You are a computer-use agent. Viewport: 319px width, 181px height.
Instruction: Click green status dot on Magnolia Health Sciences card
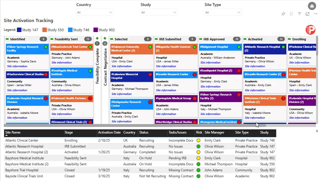194,47
